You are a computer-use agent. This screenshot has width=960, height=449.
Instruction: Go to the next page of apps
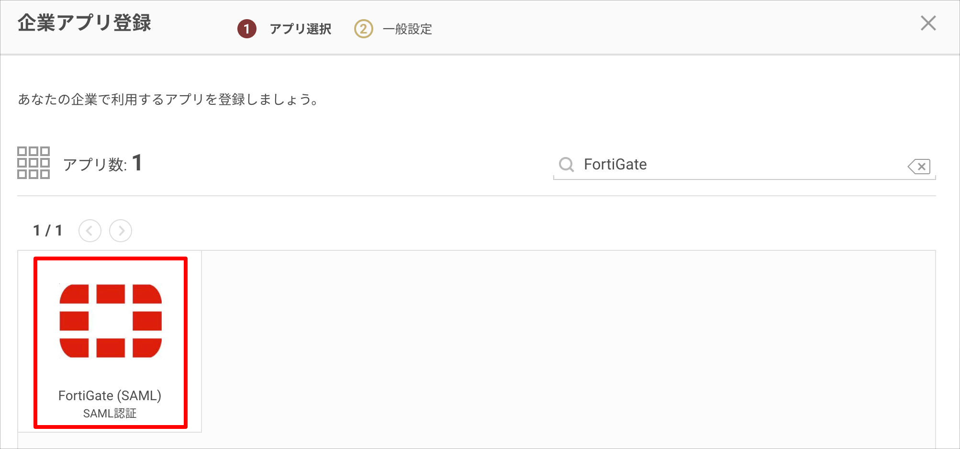coord(121,231)
